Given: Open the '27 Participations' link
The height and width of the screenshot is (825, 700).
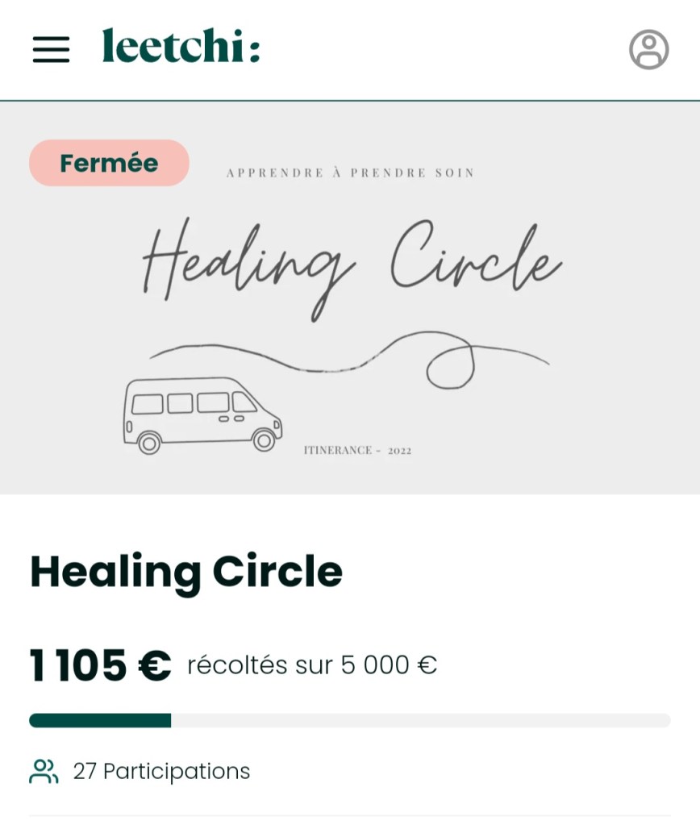Looking at the screenshot, I should (x=161, y=772).
